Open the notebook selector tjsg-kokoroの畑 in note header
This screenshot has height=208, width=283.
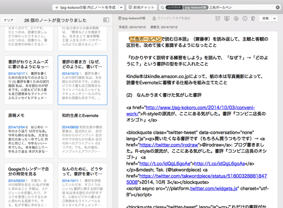coord(132,18)
